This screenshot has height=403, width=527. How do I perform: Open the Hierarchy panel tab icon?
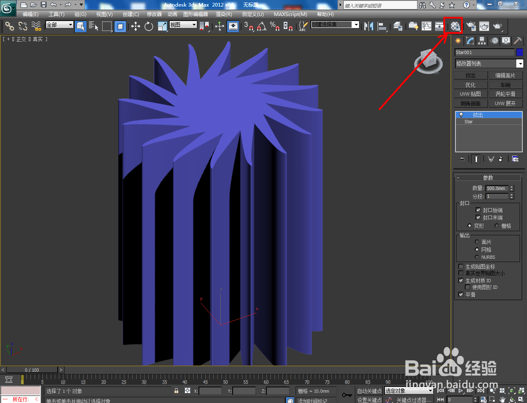pyautogui.click(x=482, y=41)
